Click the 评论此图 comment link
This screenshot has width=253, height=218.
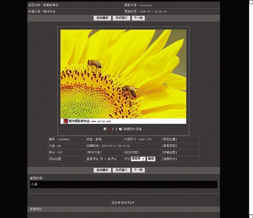(x=55, y=159)
